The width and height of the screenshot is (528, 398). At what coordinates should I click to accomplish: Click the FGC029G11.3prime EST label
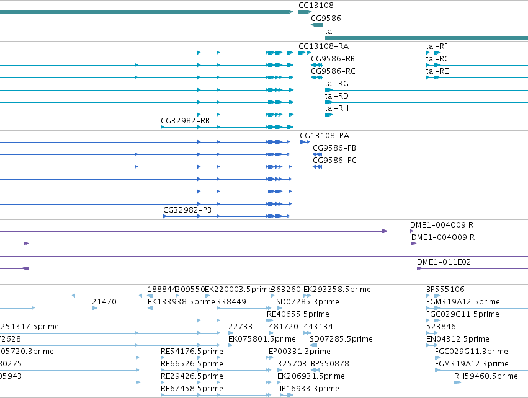click(x=472, y=352)
